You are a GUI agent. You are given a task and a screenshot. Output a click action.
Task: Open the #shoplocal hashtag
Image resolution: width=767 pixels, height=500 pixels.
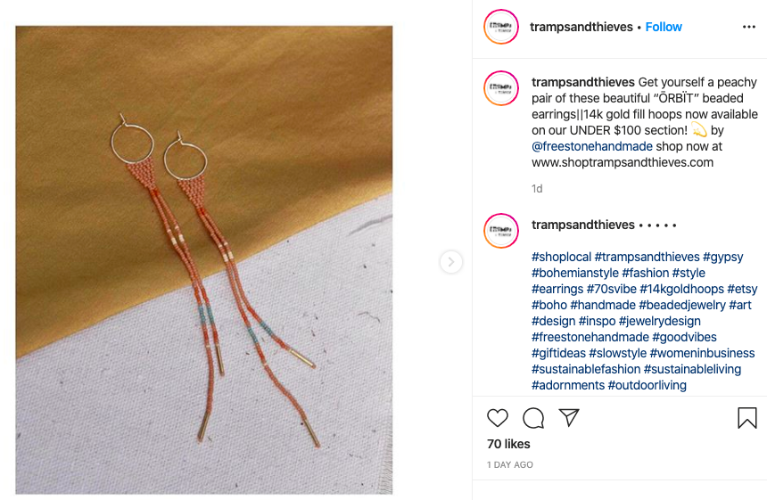coord(562,257)
